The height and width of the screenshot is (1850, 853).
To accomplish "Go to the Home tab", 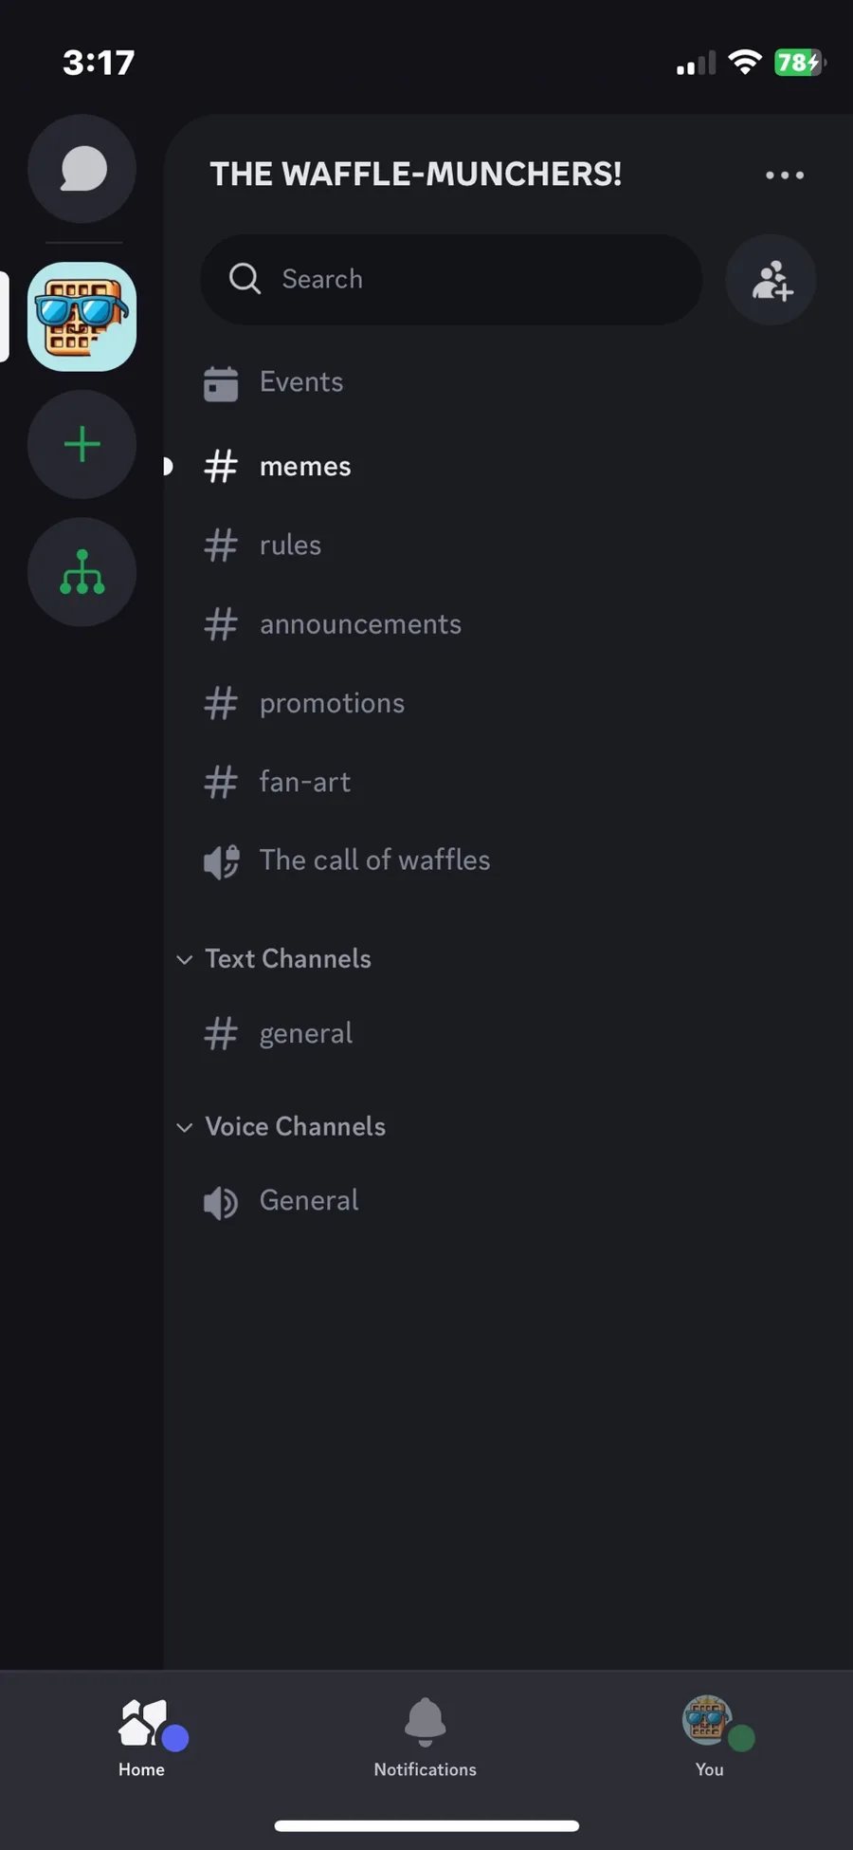I will pyautogui.click(x=142, y=1736).
